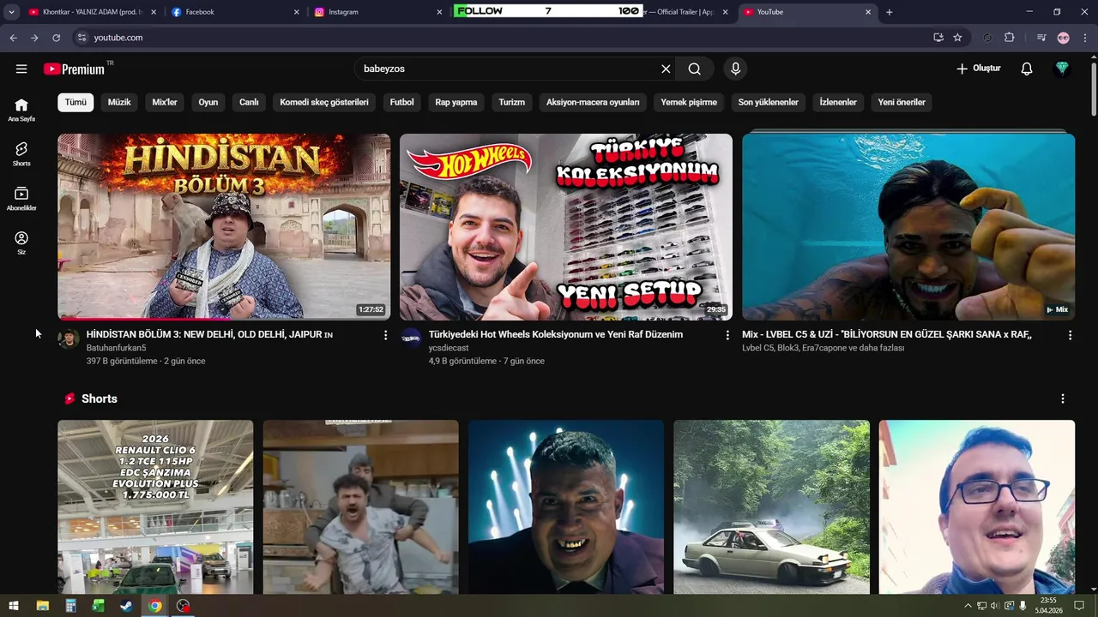Select the Aksiyon-macera oyunları chip
Image resolution: width=1098 pixels, height=617 pixels.
[x=593, y=102]
